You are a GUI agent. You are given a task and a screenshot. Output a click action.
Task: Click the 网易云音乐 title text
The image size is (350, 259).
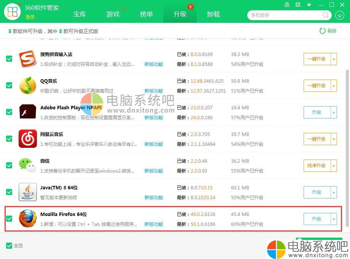tap(52, 134)
